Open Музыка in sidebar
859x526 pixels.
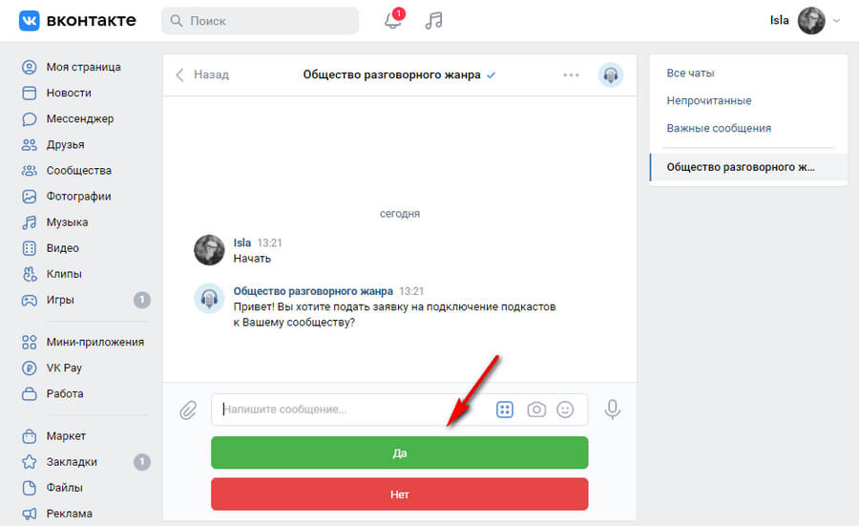[67, 221]
